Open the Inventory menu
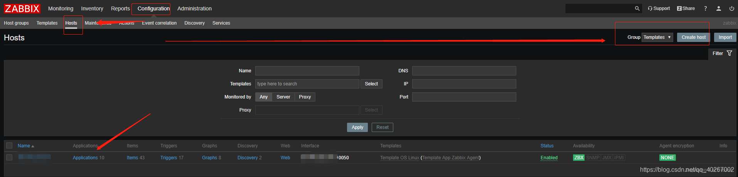This screenshot has width=738, height=177. (x=92, y=8)
